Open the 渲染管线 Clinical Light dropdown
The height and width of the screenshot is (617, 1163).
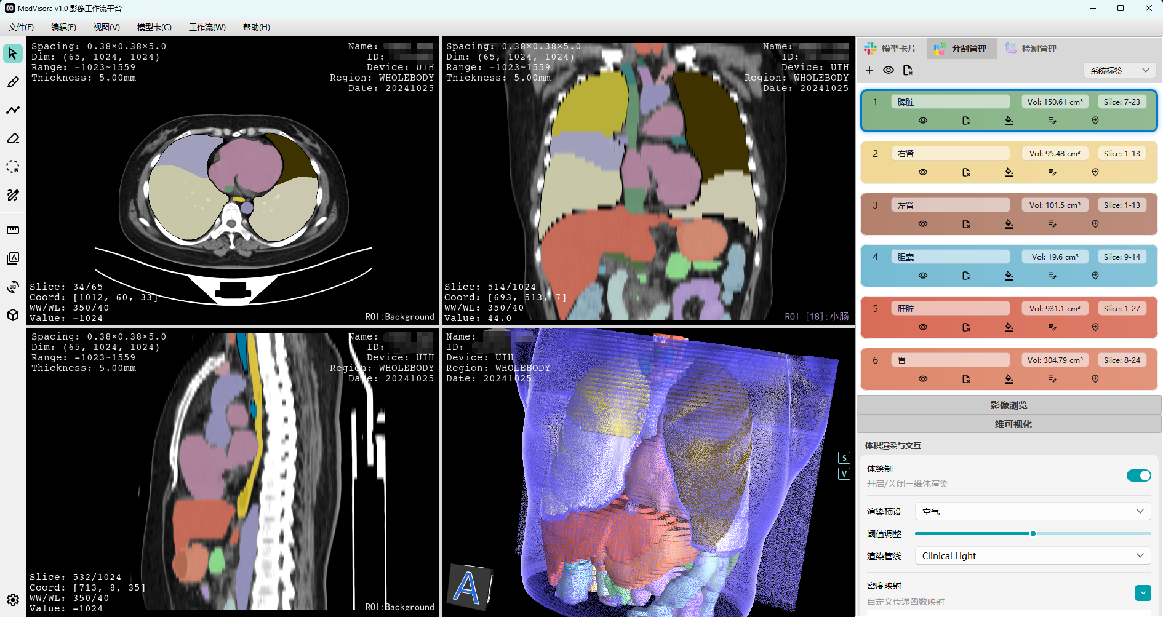(x=1033, y=556)
